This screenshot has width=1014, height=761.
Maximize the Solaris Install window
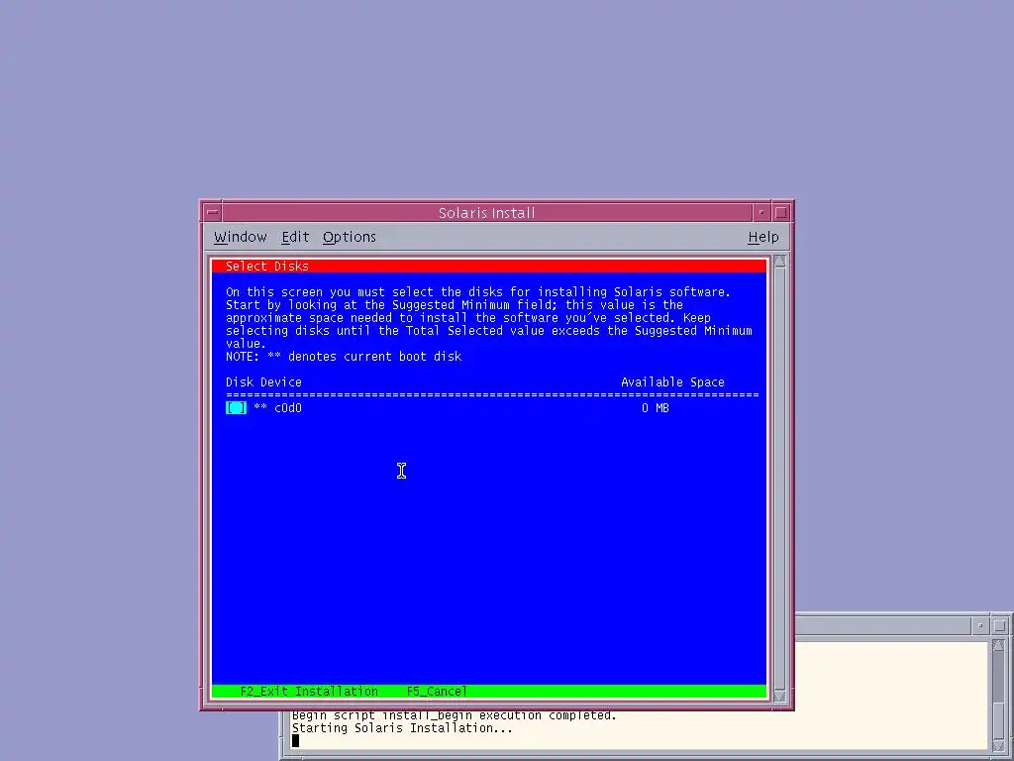pyautogui.click(x=780, y=212)
